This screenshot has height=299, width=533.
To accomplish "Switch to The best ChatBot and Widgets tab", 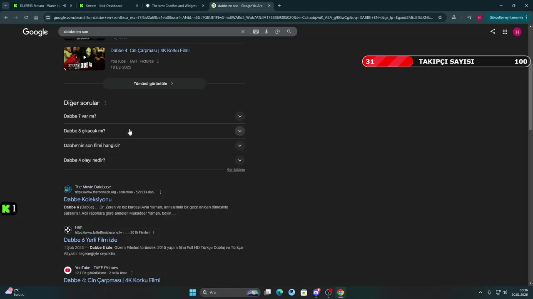I will click(x=174, y=6).
